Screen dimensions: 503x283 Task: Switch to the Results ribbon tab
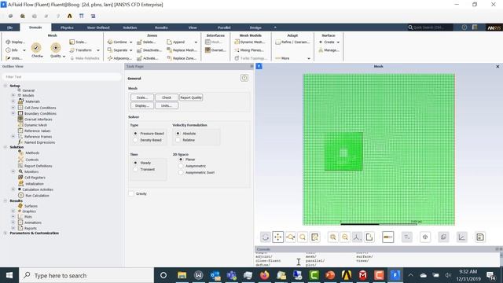tap(161, 28)
